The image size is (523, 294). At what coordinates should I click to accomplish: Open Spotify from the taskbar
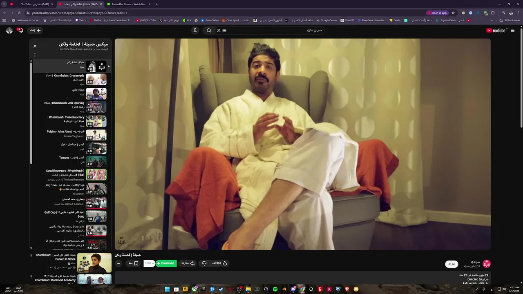[275, 289]
